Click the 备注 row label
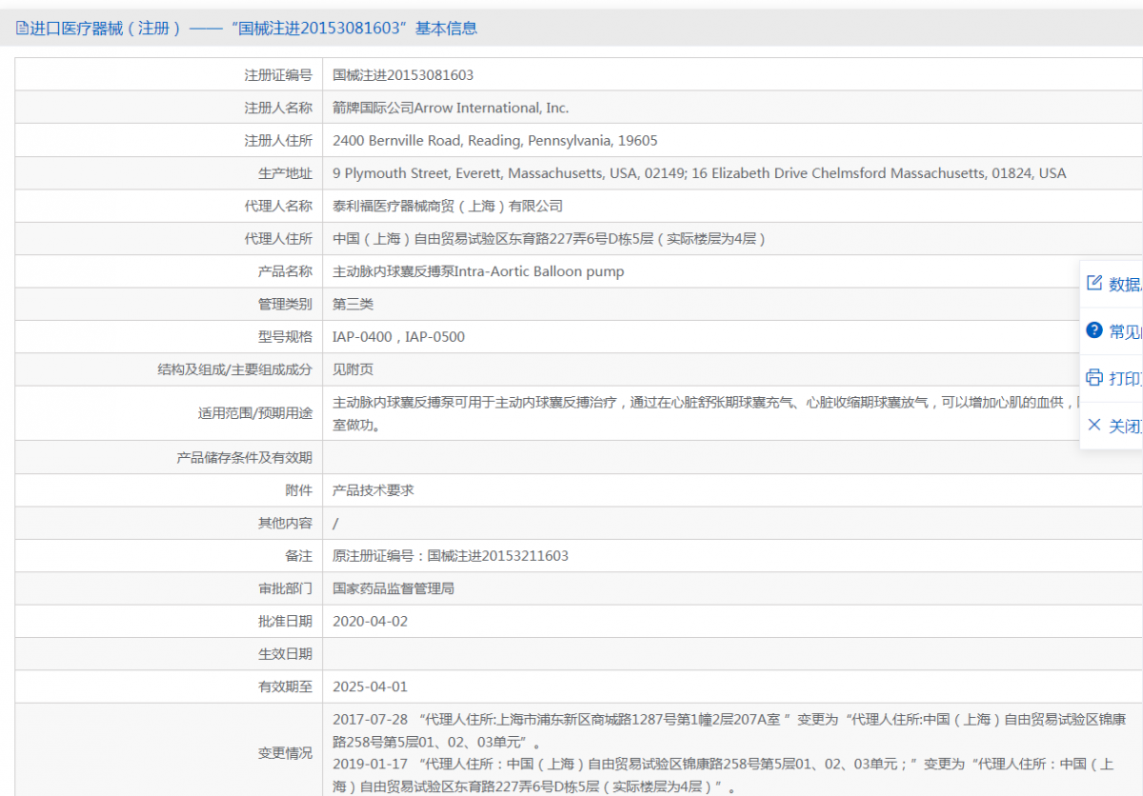The width and height of the screenshot is (1143, 796). [298, 556]
